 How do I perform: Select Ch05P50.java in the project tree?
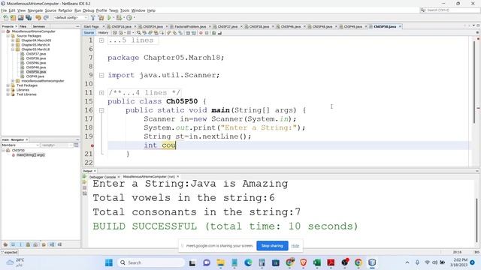(36, 72)
